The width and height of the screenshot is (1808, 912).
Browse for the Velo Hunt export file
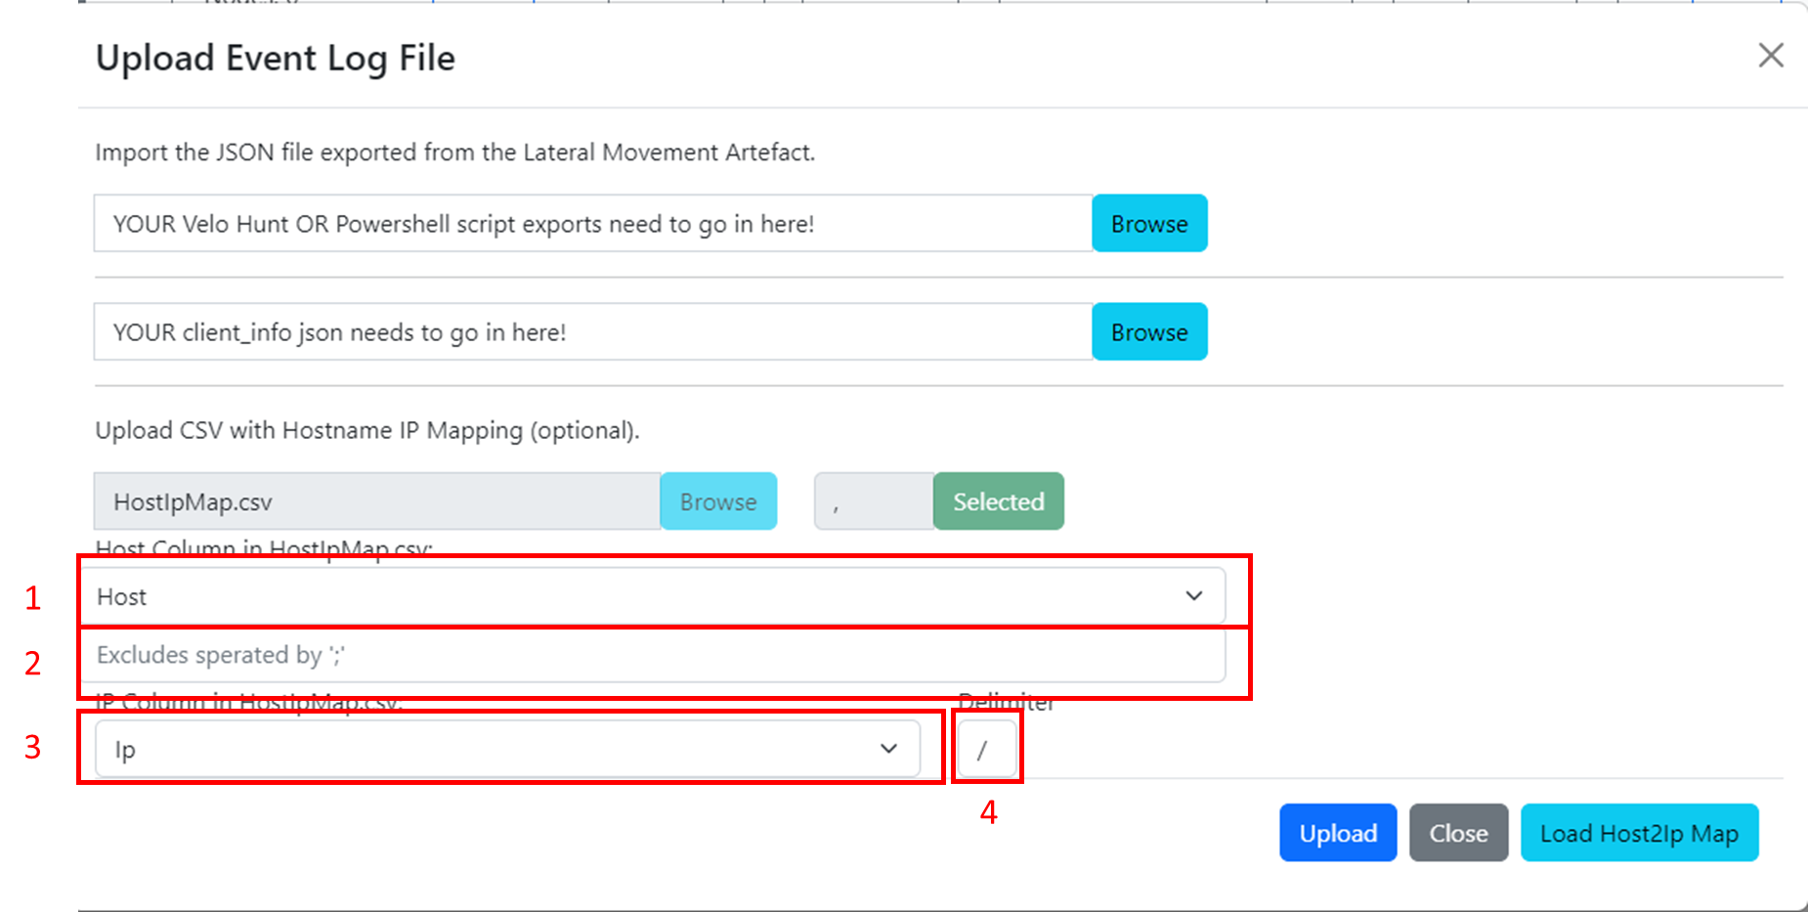pyautogui.click(x=1148, y=224)
